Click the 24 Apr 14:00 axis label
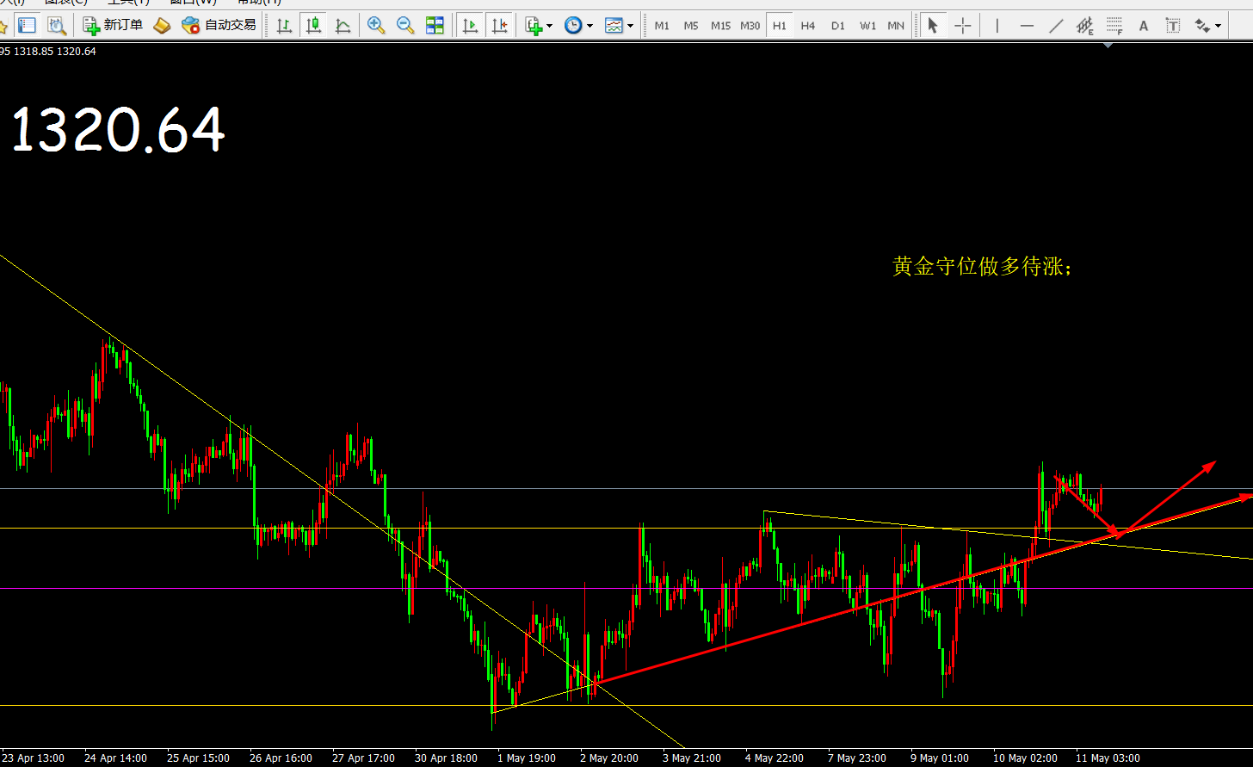 [115, 758]
